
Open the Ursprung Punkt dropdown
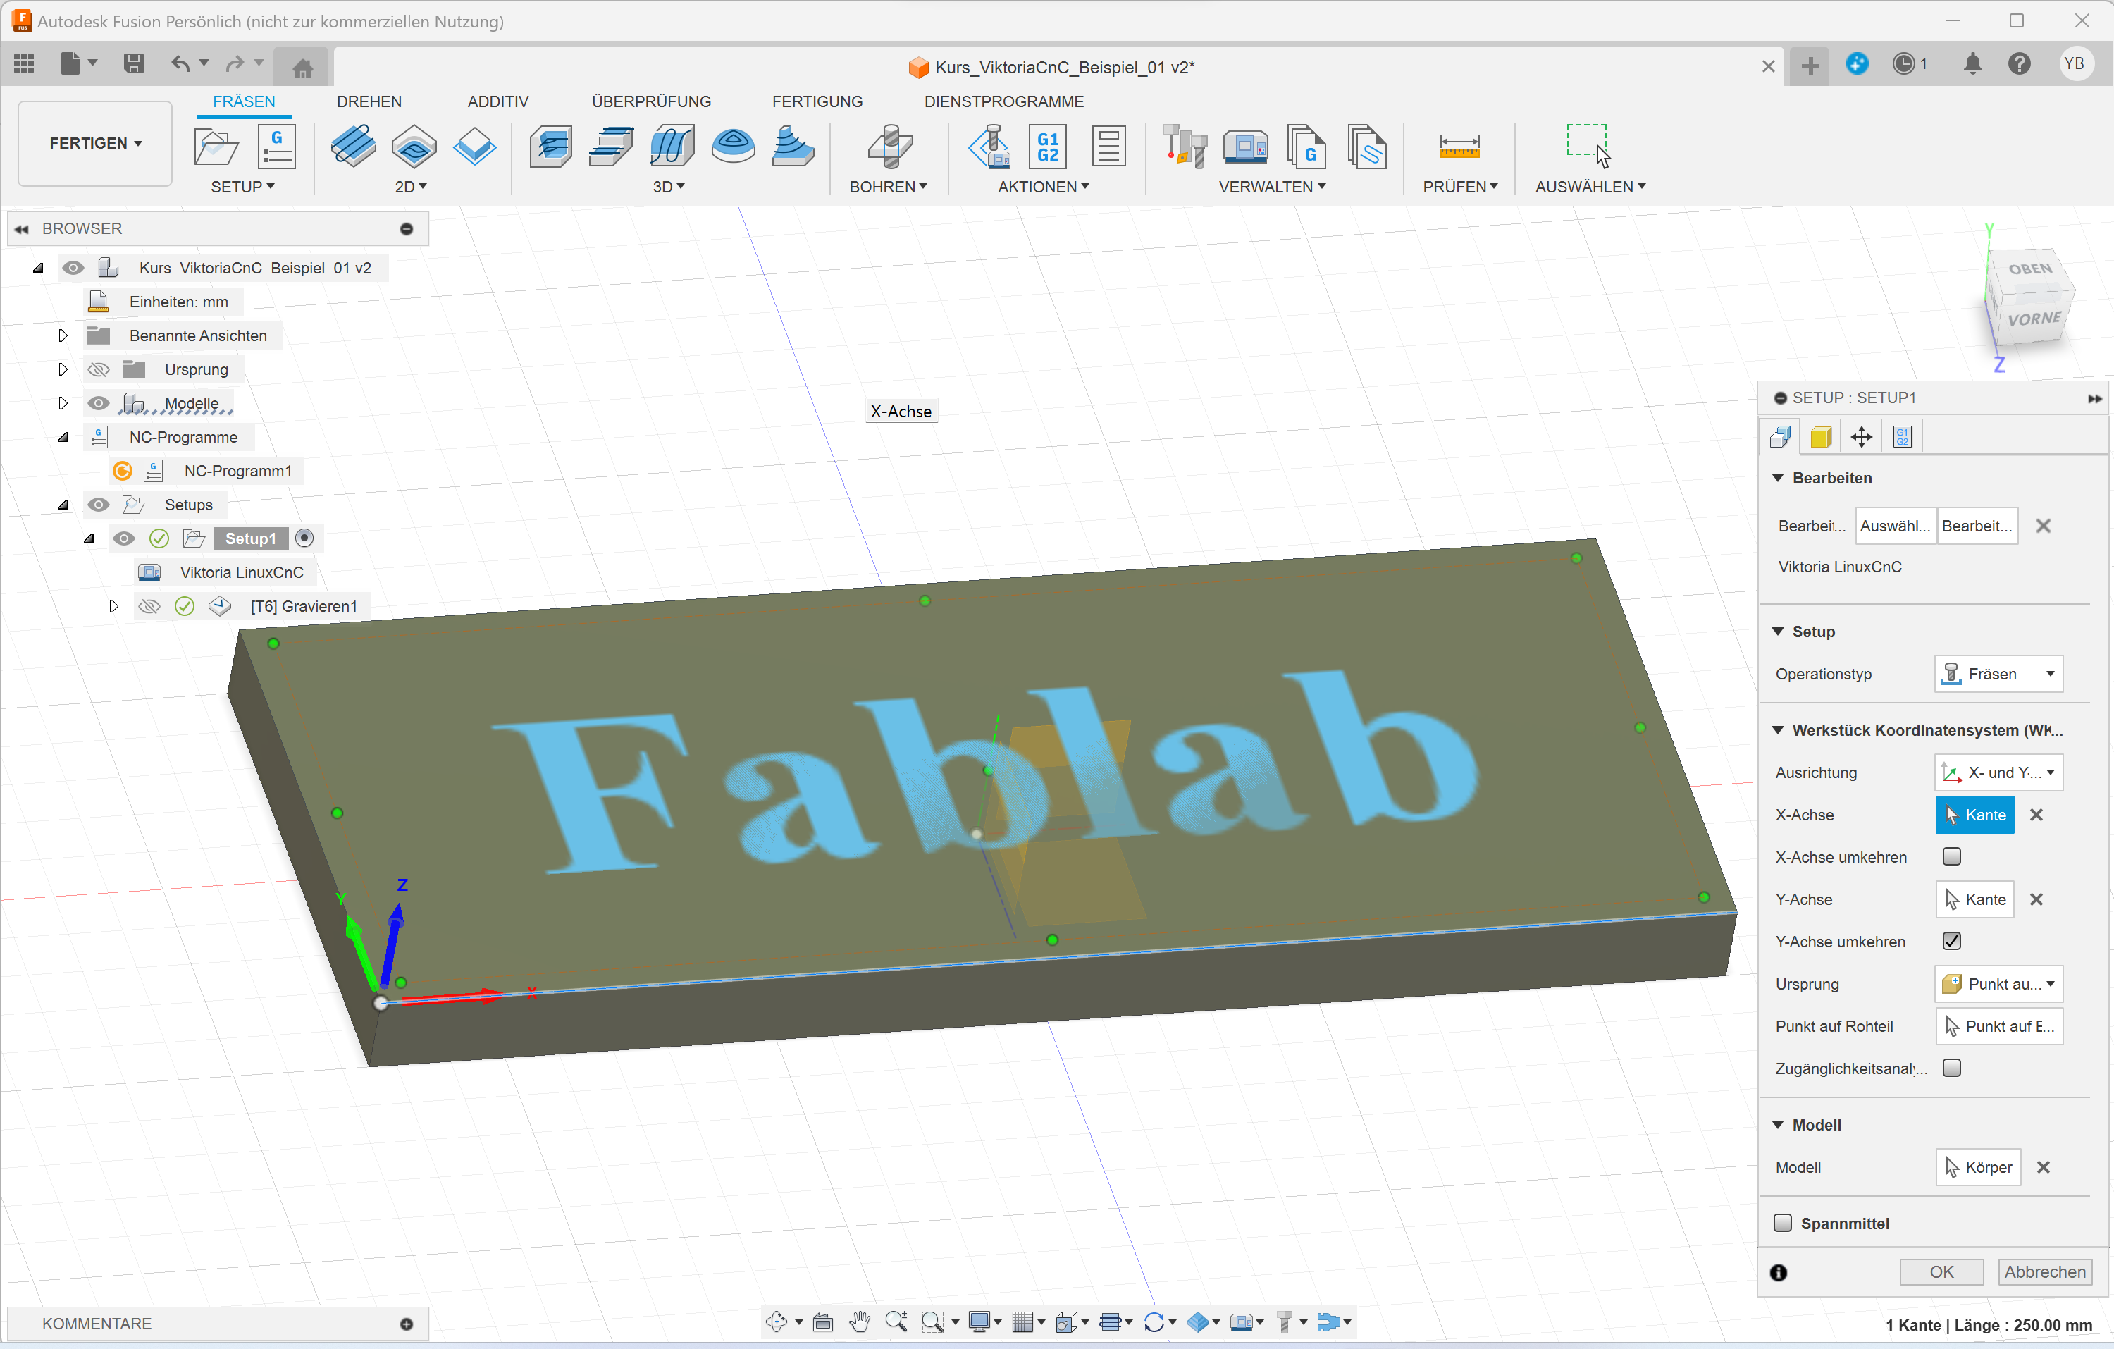click(x=1998, y=984)
